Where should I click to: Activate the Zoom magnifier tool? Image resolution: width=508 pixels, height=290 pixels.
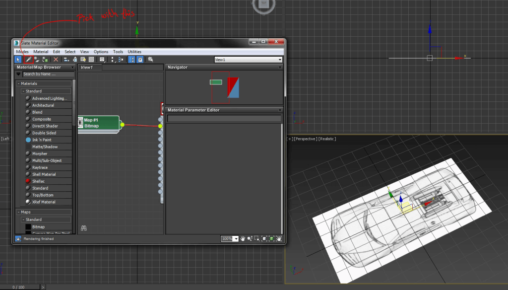coord(250,239)
